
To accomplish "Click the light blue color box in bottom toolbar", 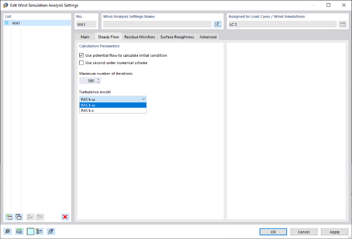I will 31,232.
